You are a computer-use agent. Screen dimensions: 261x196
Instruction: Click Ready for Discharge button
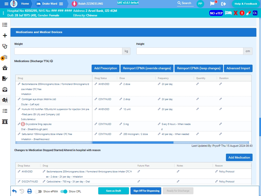tap(178, 191)
